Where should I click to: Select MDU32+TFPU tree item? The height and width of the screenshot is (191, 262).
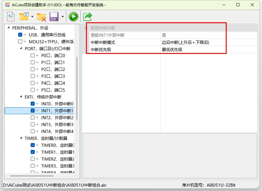[x=52, y=42]
